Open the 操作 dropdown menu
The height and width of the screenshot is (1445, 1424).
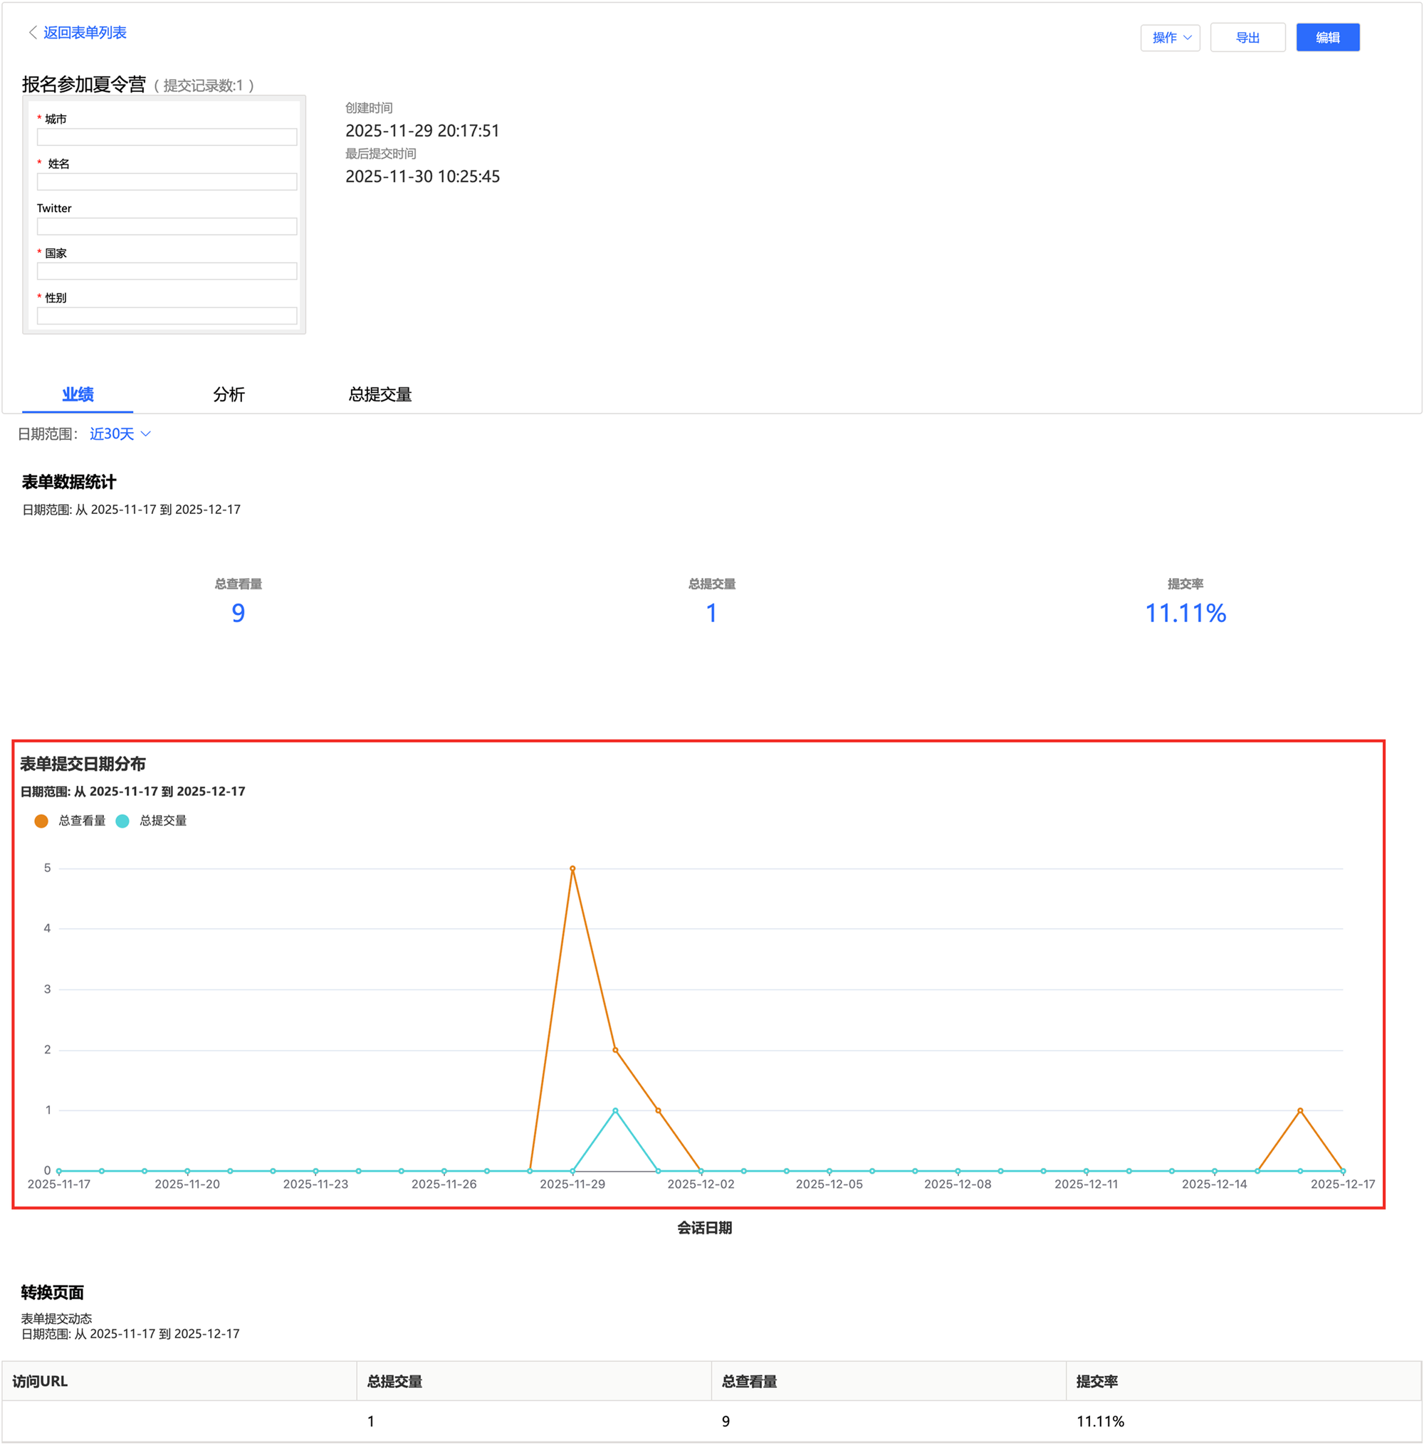pos(1170,38)
